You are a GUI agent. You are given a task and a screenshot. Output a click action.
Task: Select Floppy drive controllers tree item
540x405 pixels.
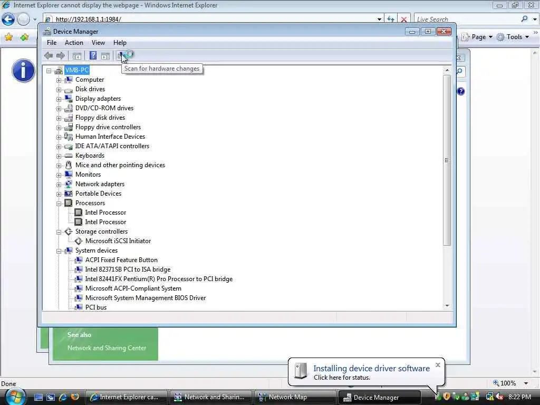(x=108, y=127)
